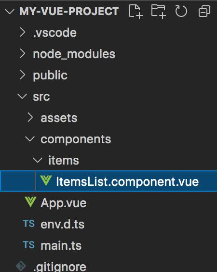Click the git icon beside .gitignore

coord(21,266)
